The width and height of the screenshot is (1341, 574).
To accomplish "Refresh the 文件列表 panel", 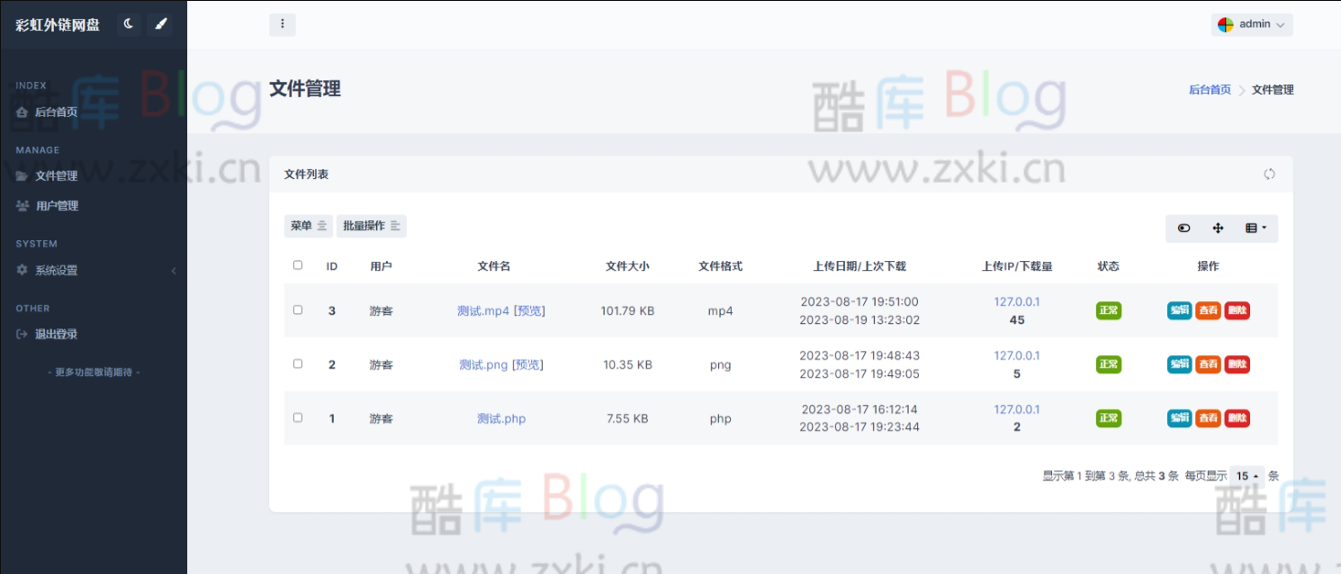I will [1269, 174].
